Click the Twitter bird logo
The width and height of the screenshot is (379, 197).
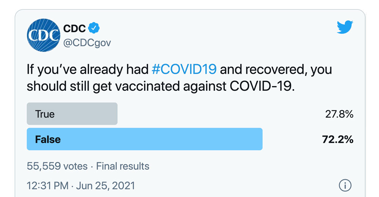(345, 27)
